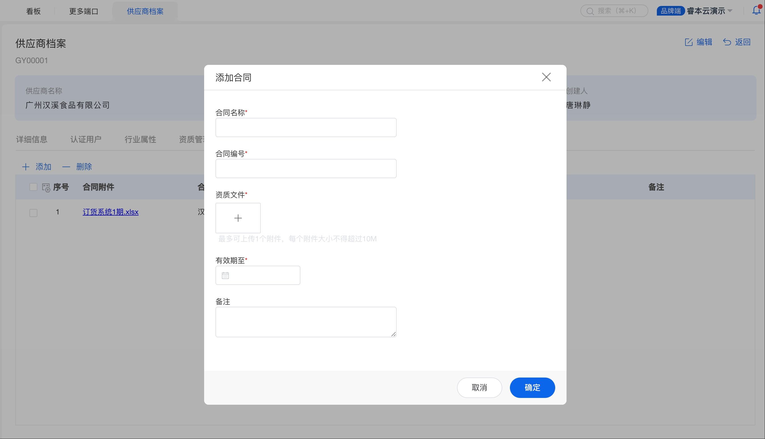Viewport: 765px width, 439px height.
Task: Close the 添加合同 dialog with X icon
Action: click(x=546, y=77)
